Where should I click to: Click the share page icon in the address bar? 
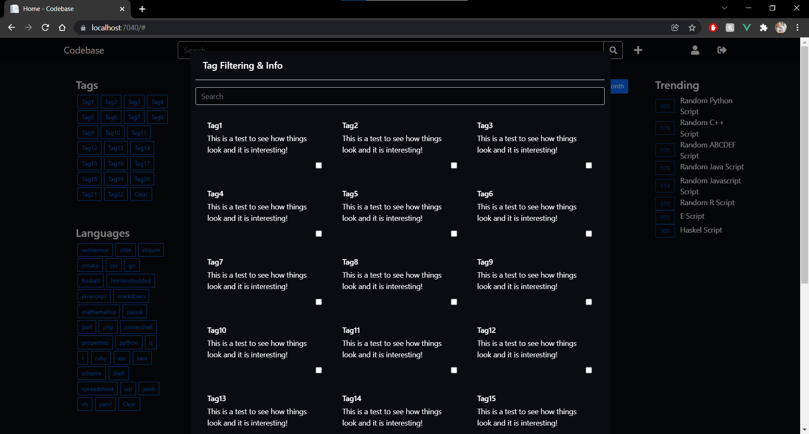pos(675,27)
